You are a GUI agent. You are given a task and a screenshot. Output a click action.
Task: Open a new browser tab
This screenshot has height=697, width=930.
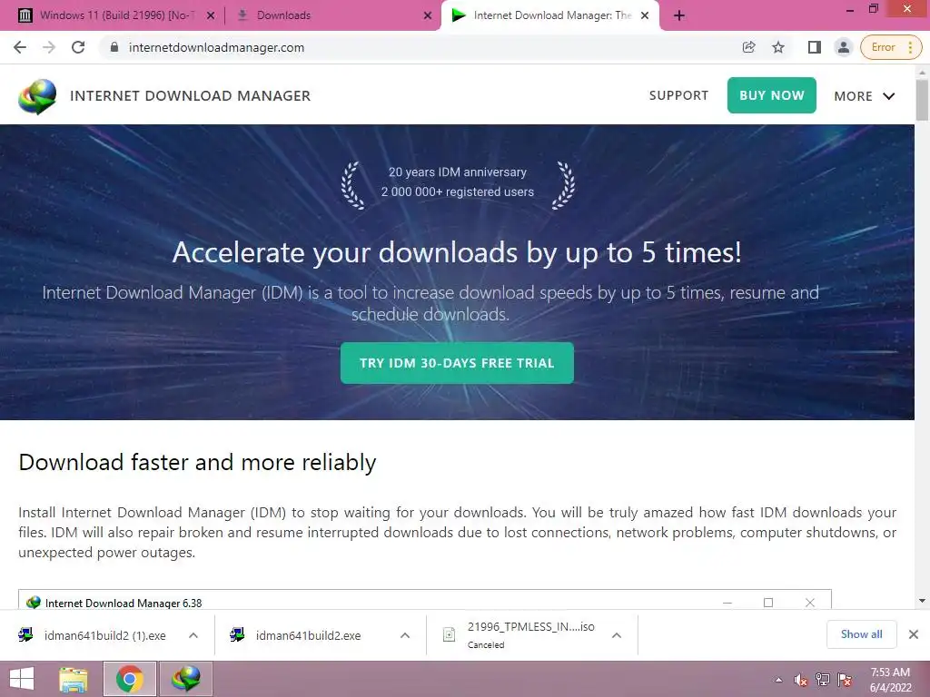(x=679, y=16)
